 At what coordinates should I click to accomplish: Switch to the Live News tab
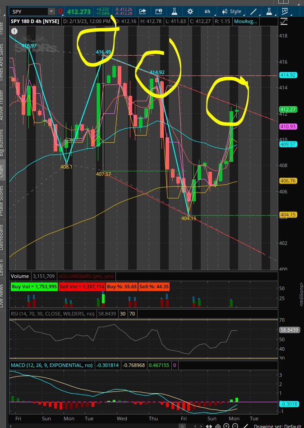(1, 296)
